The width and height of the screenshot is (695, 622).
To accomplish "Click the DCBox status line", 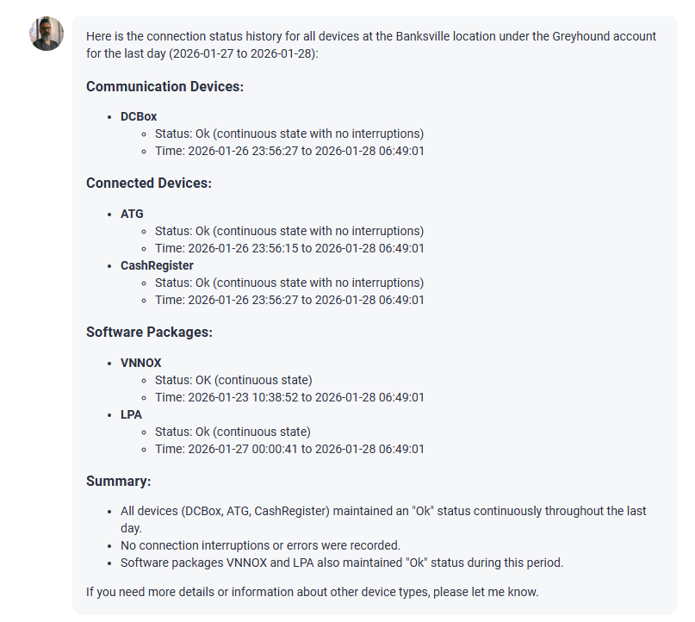I will [289, 134].
